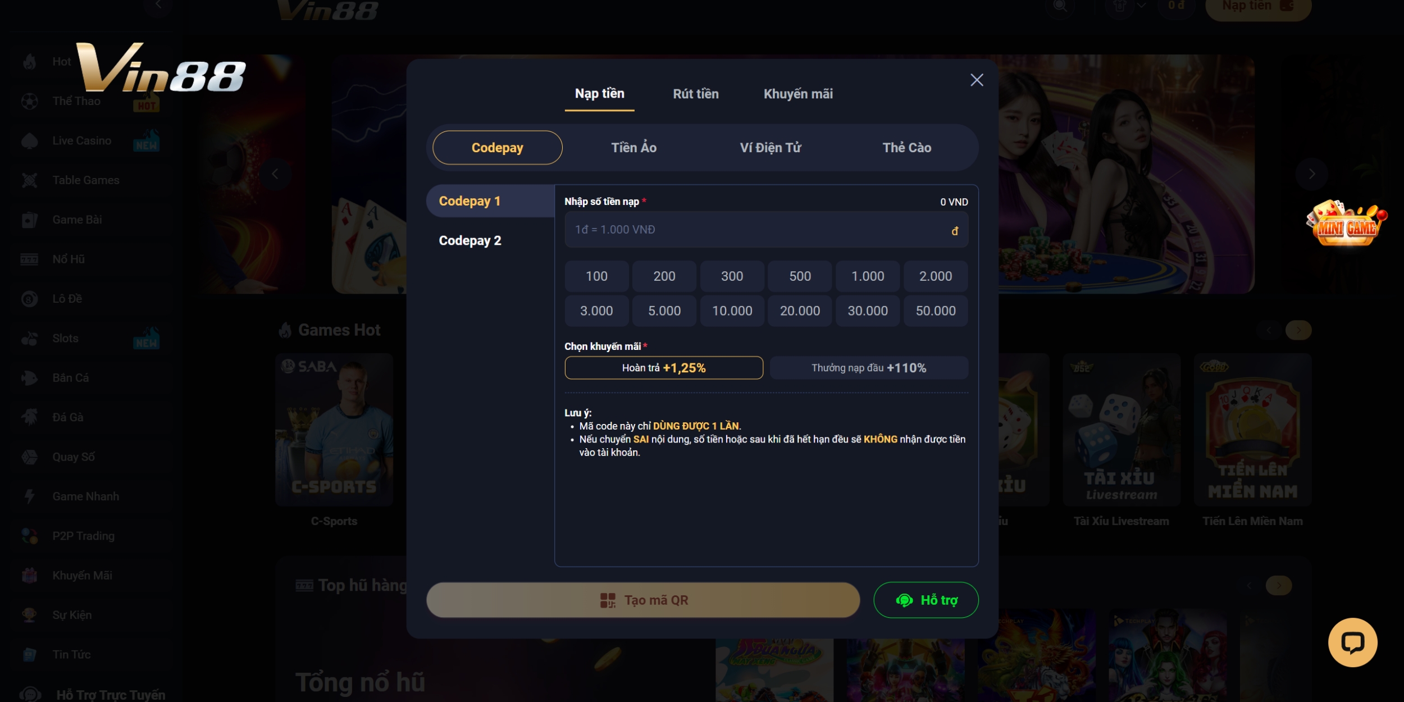Open Lô Đề in the sidebar
This screenshot has width=1404, height=702.
point(90,299)
